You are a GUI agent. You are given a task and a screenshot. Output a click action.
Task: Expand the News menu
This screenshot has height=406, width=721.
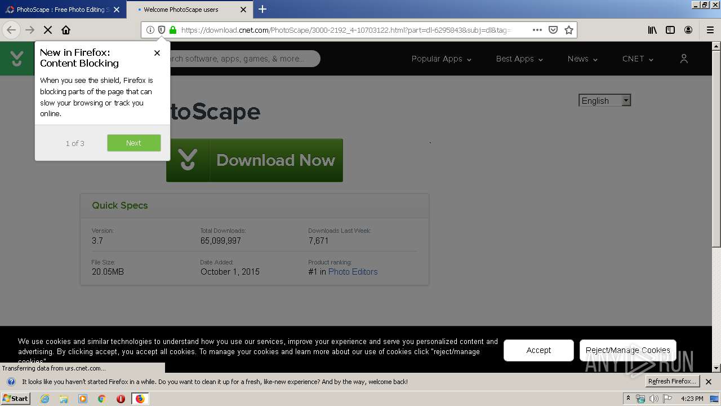(582, 59)
